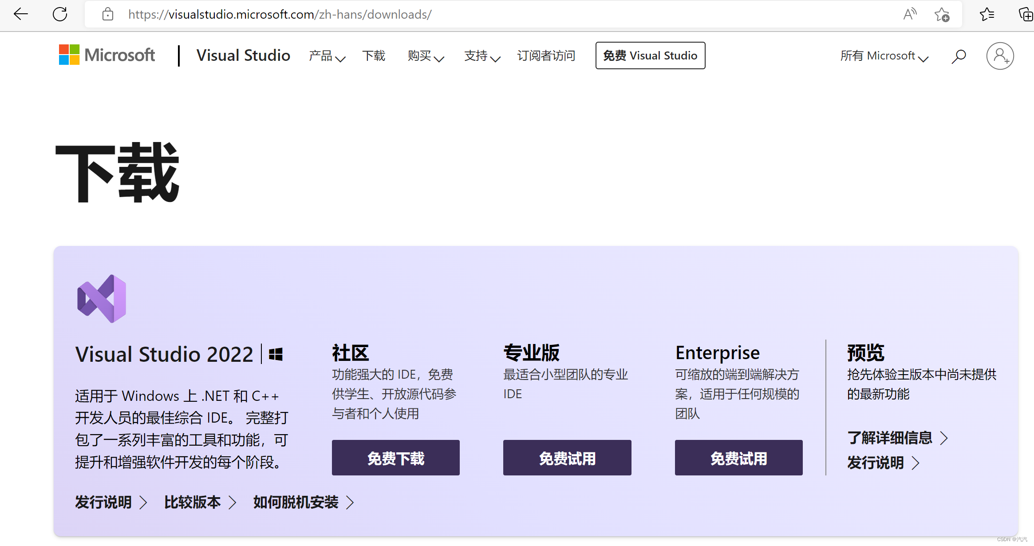Viewport: 1034px width, 546px height.
Task: Expand the 所有 Microsoft dropdown
Action: [884, 55]
